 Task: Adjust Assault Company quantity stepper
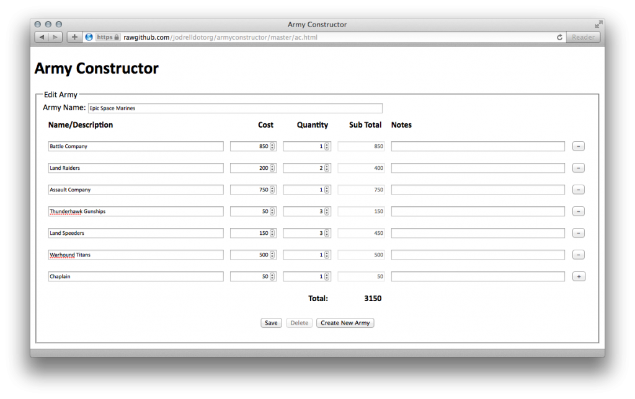click(x=327, y=190)
